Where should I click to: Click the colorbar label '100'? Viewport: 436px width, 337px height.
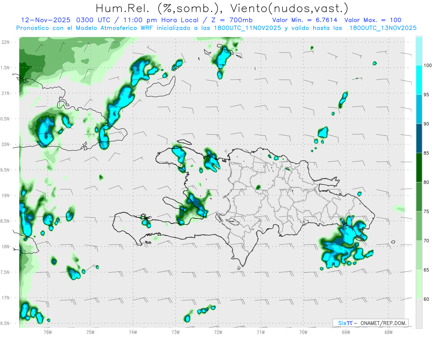tap(428, 65)
